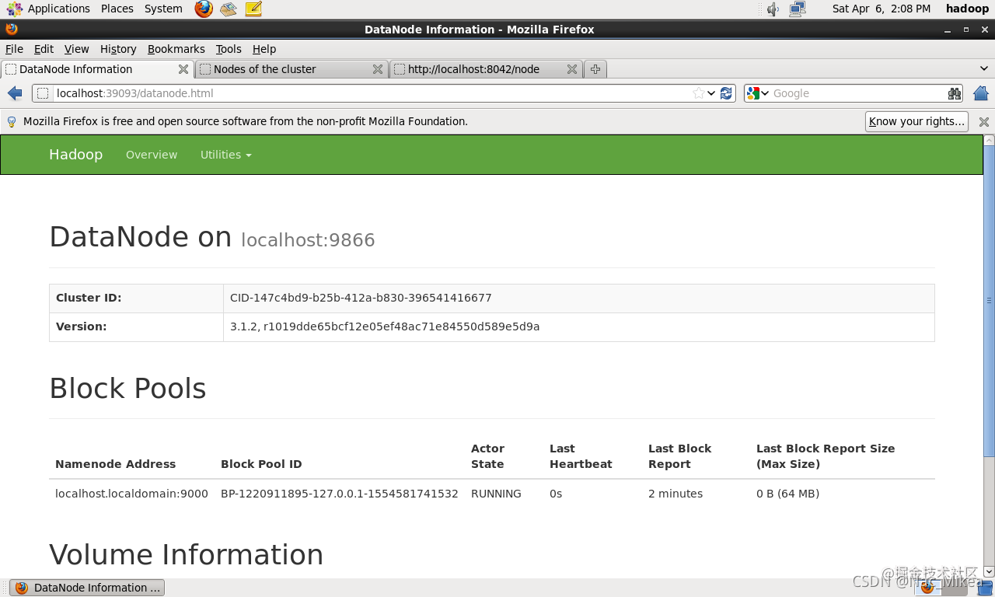The image size is (995, 597).
Task: Click the vertical scrollbar thumb
Action: click(989, 300)
